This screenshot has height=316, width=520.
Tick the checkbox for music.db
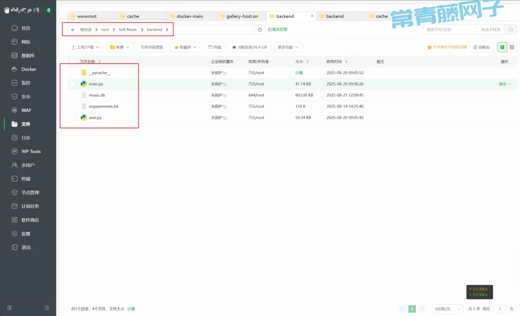pos(73,95)
